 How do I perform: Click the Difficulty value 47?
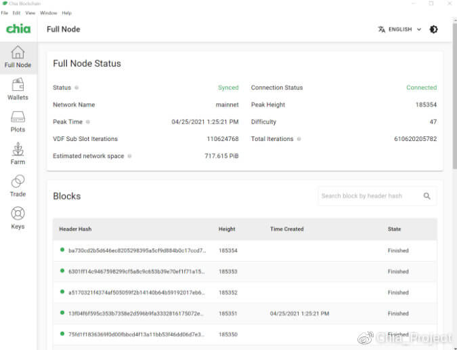[x=433, y=121]
